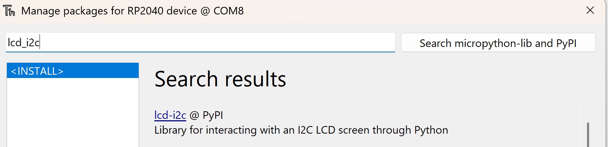Click the '@ PyPI' label beside lcd-i2c

[206, 115]
